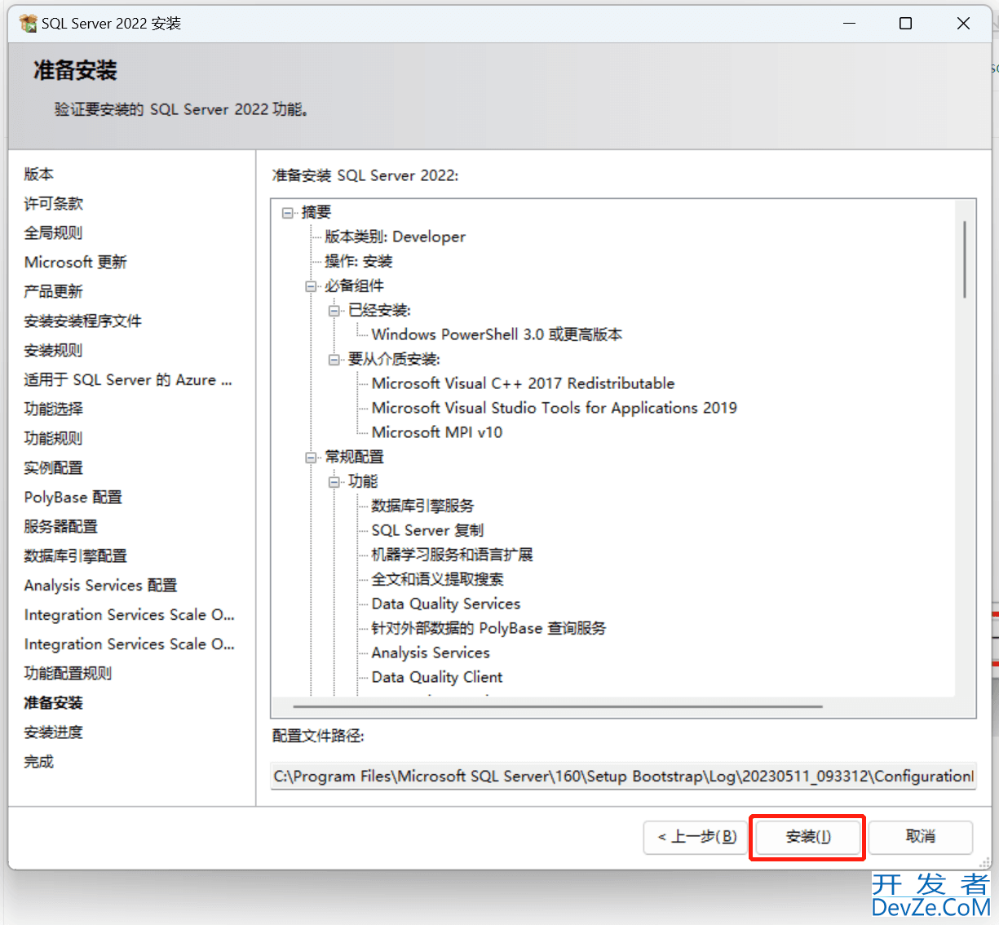Select Analysis Services tree row
The height and width of the screenshot is (925, 999).
pos(431,653)
